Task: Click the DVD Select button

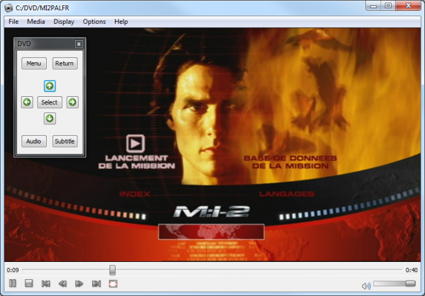Action: 50,102
